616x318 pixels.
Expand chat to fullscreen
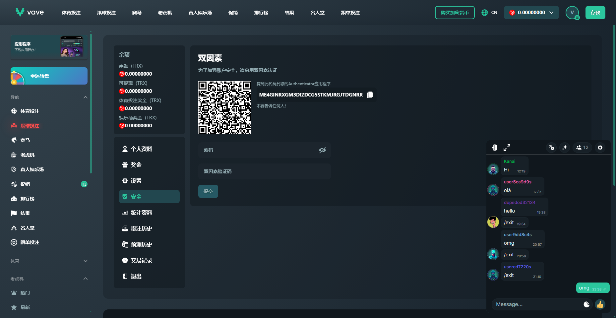tap(507, 148)
